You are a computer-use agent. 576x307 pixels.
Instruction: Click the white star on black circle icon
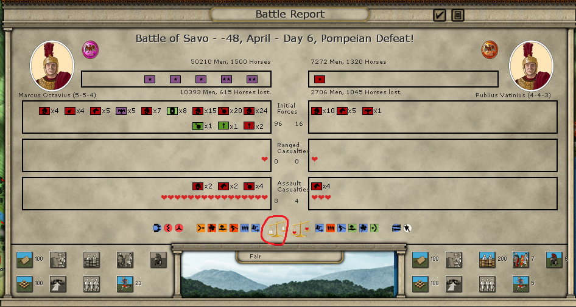pos(407,228)
